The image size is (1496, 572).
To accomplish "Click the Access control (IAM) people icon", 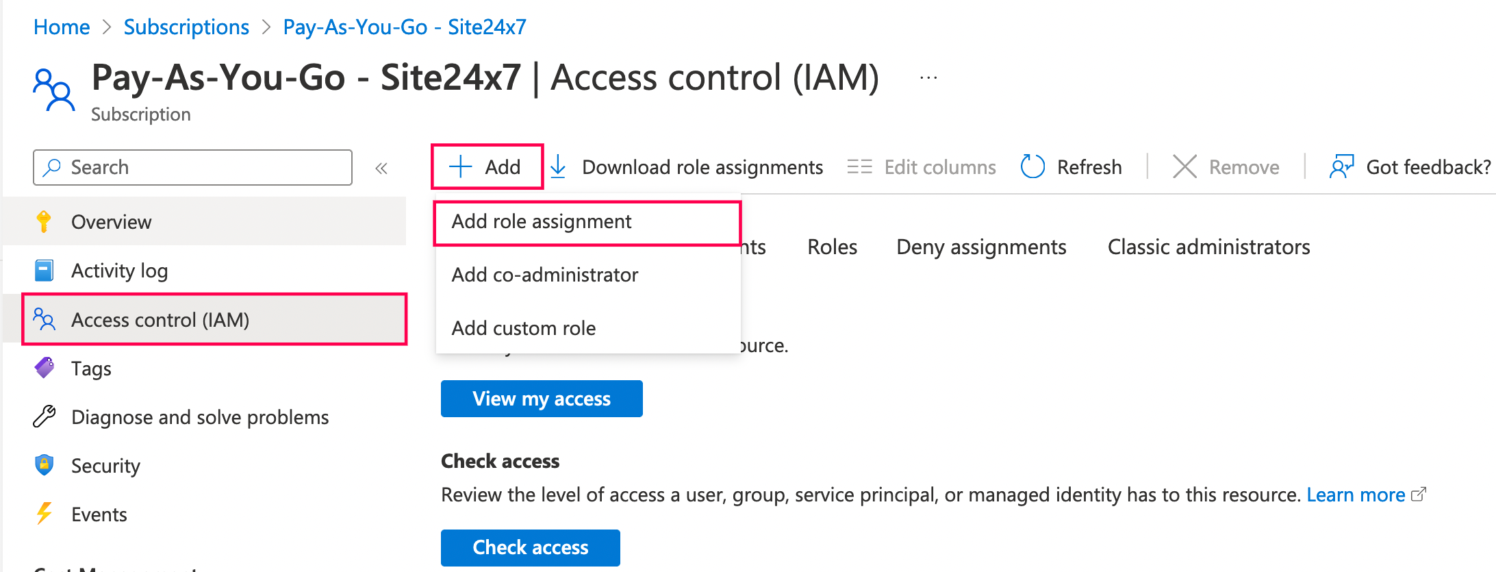I will point(45,319).
